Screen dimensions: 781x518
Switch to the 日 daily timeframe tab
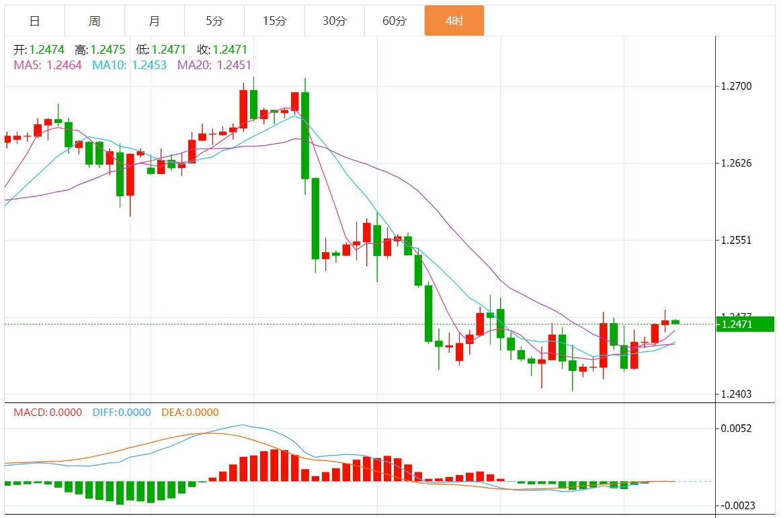[x=34, y=21]
